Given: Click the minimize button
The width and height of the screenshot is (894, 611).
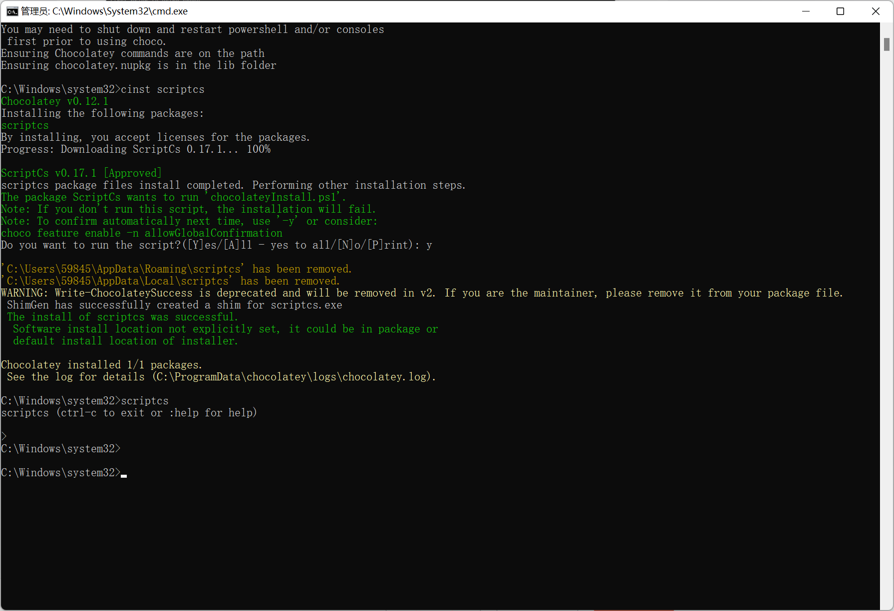Looking at the screenshot, I should (807, 11).
